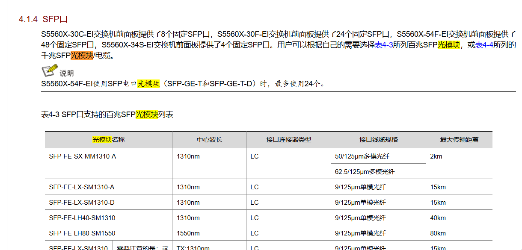This screenshot has height=250, width=522.
Task: Open the 表4-3 hyperlink in the paragraph
Action: 384,45
